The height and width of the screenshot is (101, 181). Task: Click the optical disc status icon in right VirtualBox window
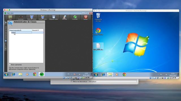click(x=153, y=78)
